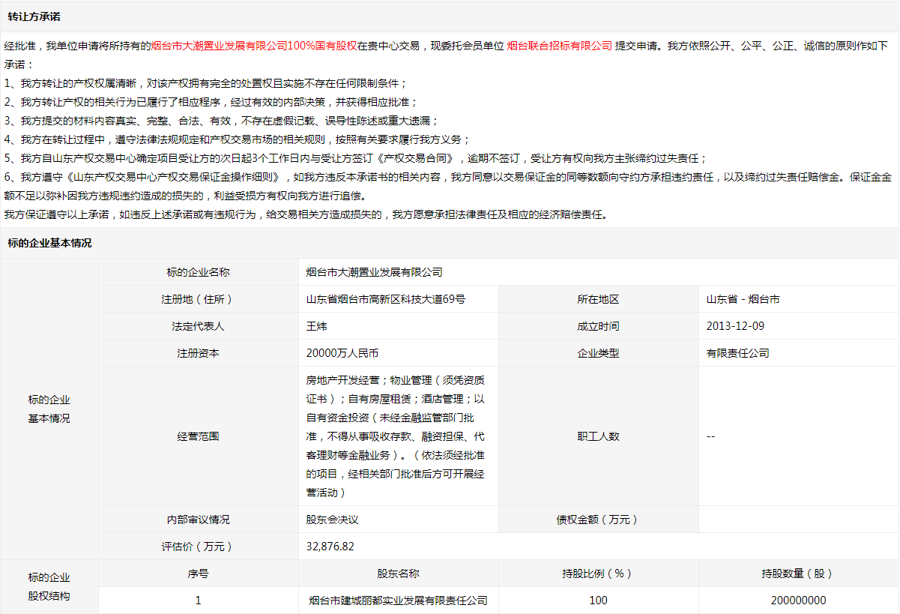Select business scope text starting 房地产开发经营
The image size is (900, 614).
click(x=396, y=436)
